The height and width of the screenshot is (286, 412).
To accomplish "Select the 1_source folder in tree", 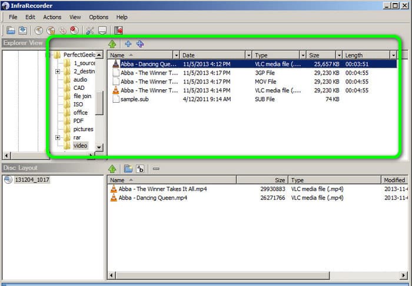I will 84,63.
